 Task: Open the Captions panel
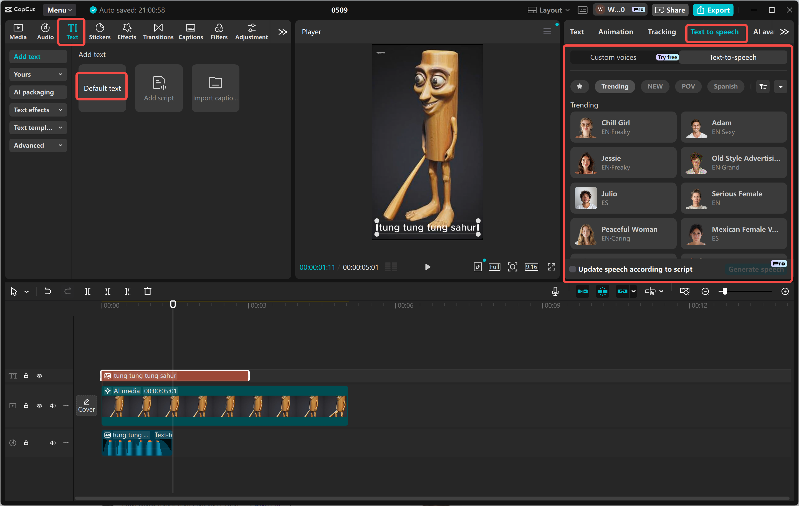pyautogui.click(x=191, y=31)
